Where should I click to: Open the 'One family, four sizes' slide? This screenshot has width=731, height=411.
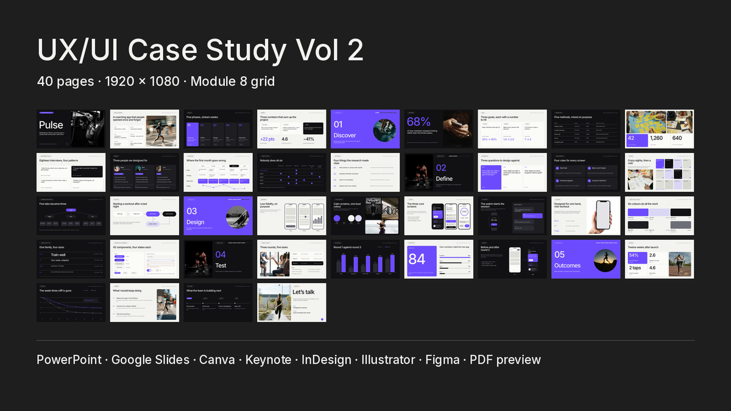(x=71, y=259)
